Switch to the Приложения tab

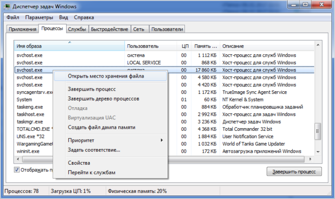(22, 29)
